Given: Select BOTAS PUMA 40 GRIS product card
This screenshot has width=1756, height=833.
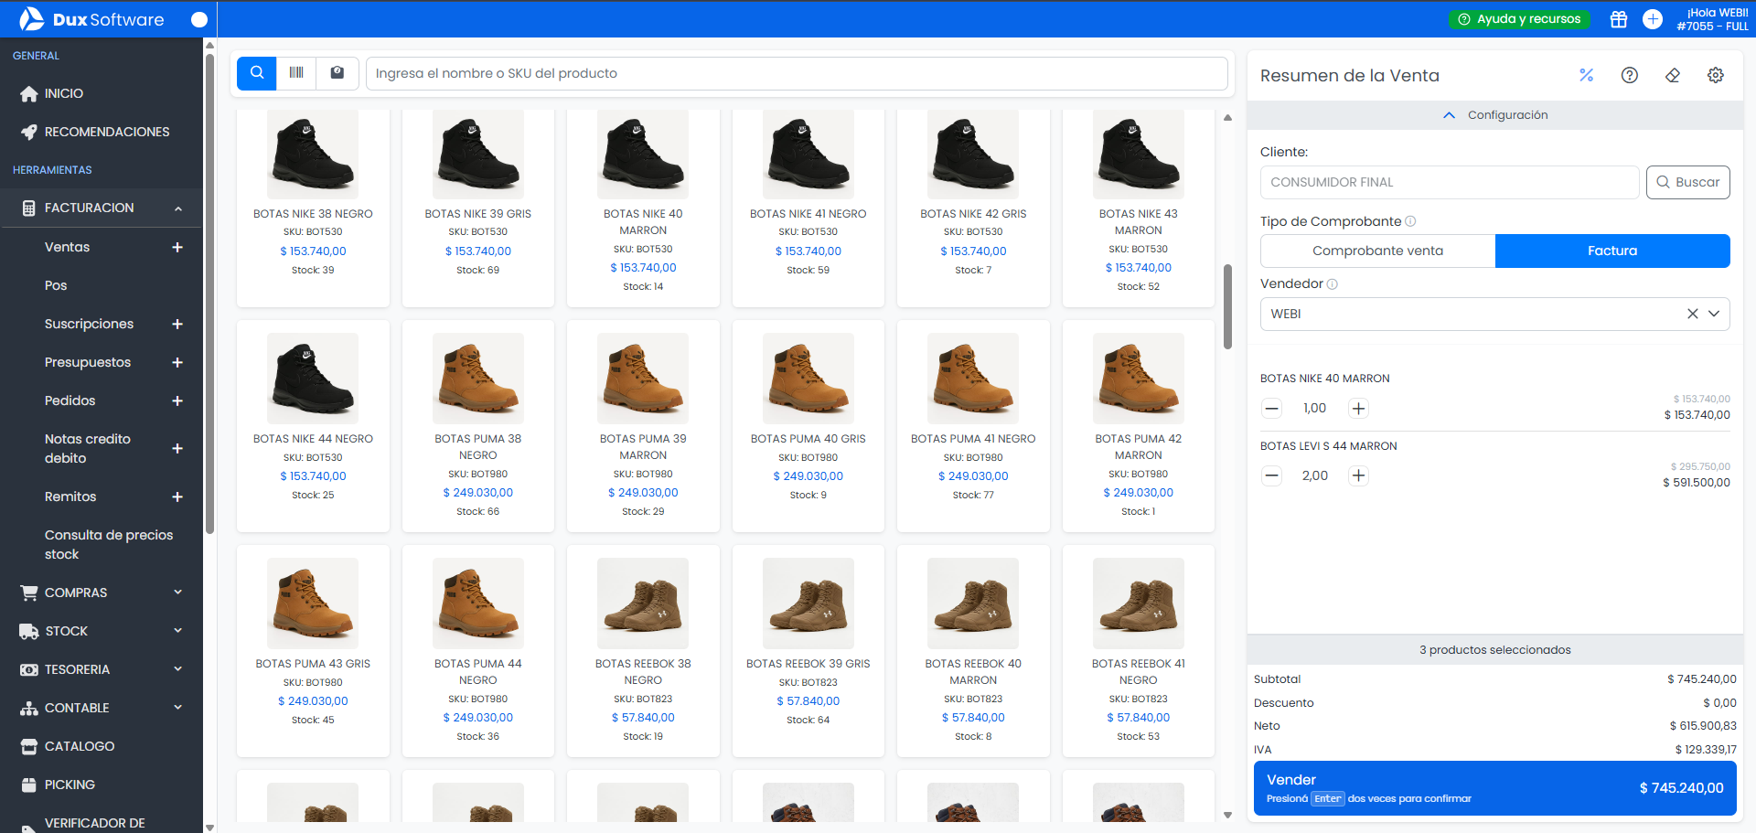Looking at the screenshot, I should click(x=808, y=426).
